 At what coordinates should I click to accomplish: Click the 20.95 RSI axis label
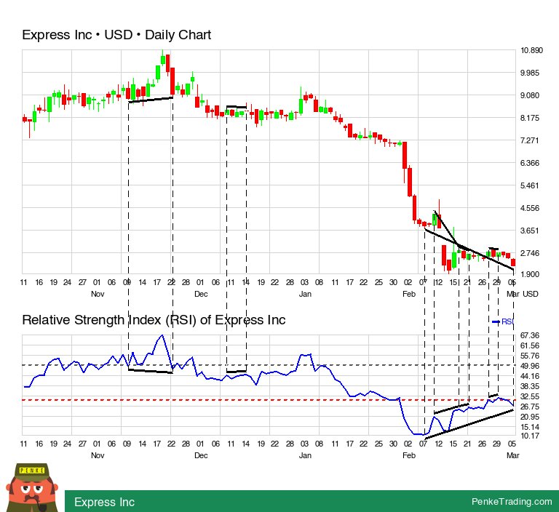pos(530,417)
